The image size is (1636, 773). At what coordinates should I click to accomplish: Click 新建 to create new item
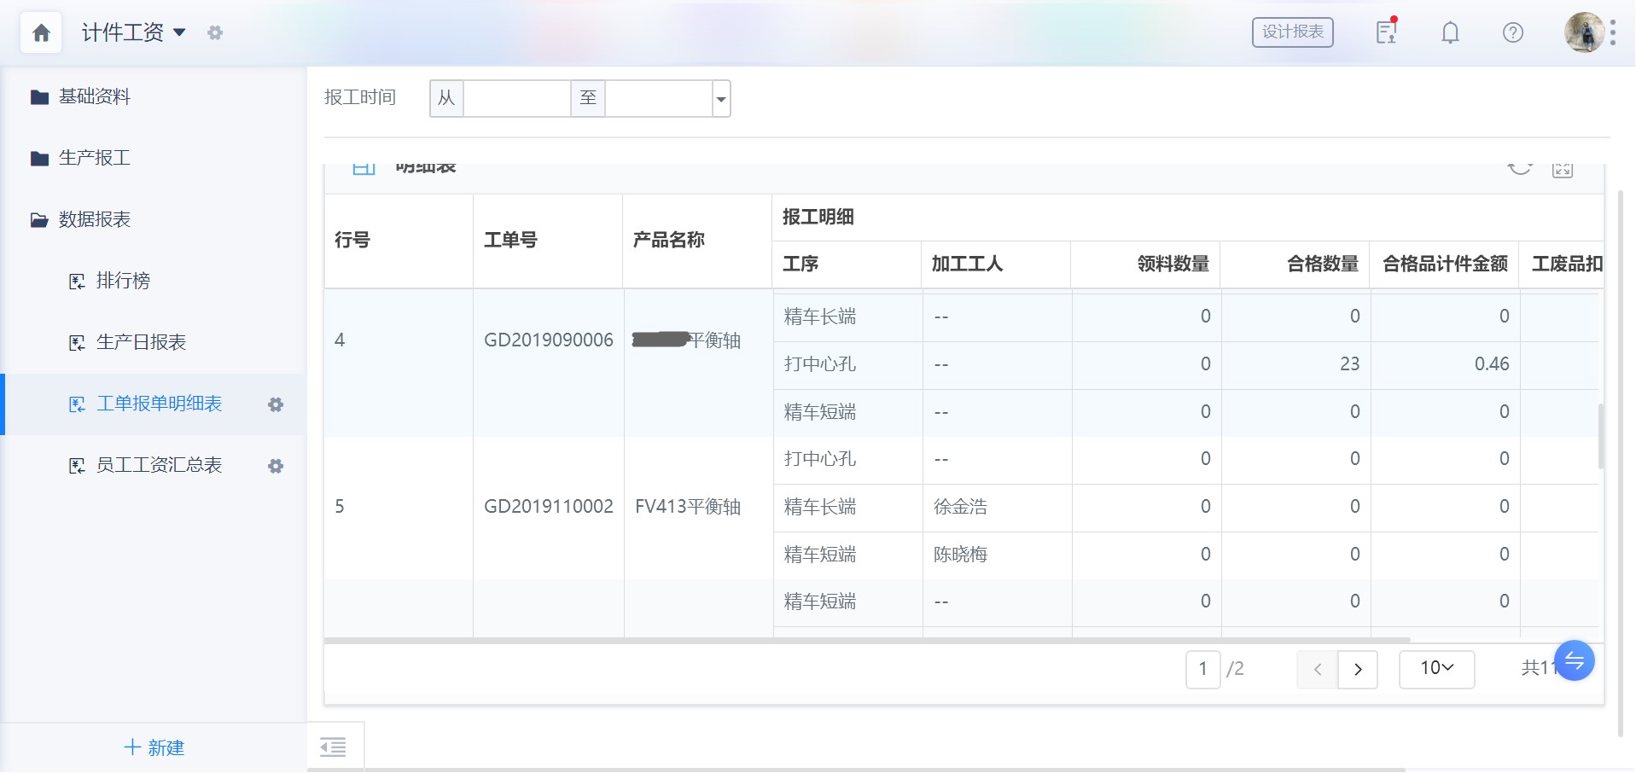coord(154,747)
